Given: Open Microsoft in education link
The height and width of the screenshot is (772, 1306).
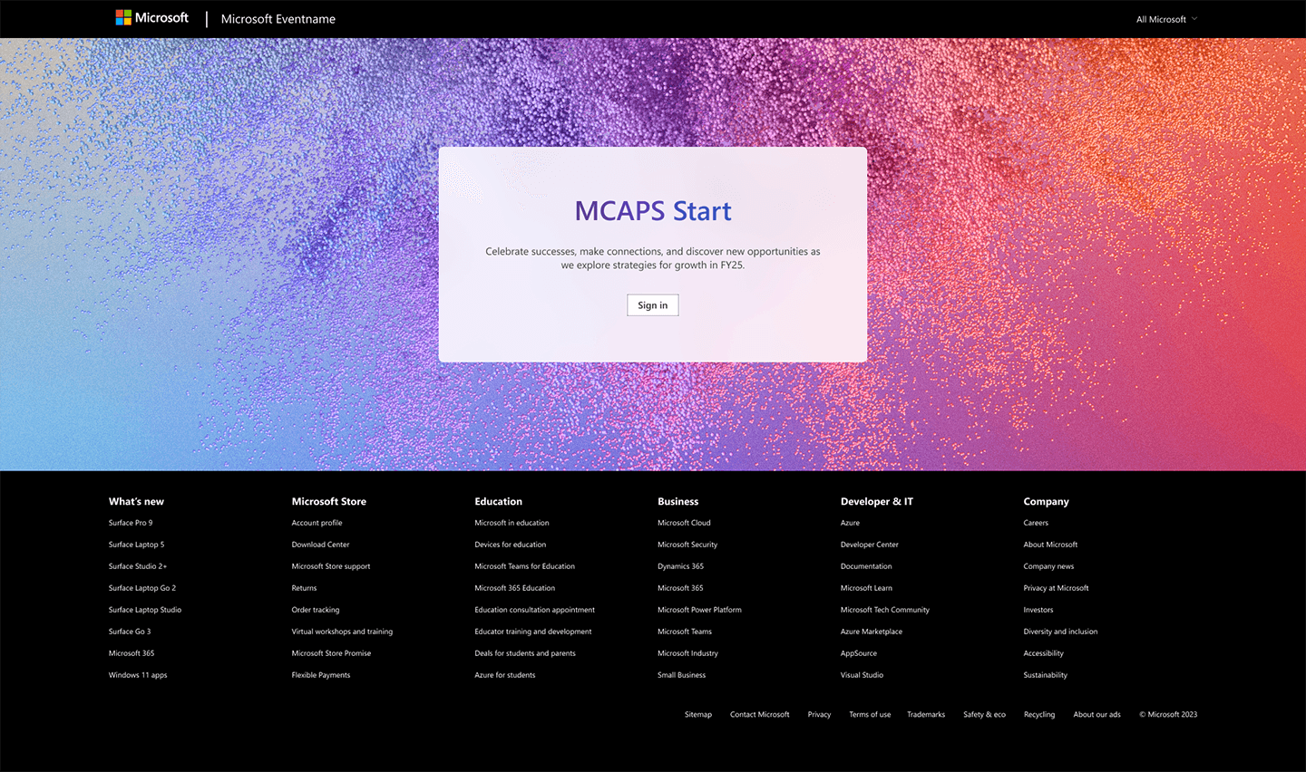Looking at the screenshot, I should (x=512, y=523).
